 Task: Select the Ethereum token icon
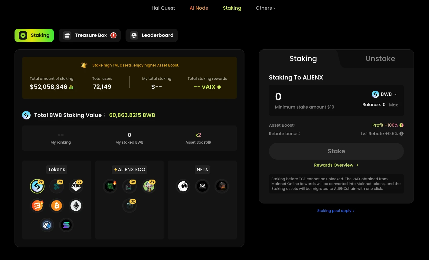[76, 206]
